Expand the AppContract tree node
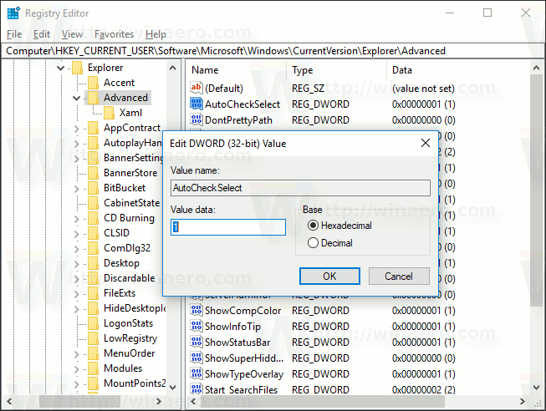The image size is (546, 411). 76,128
